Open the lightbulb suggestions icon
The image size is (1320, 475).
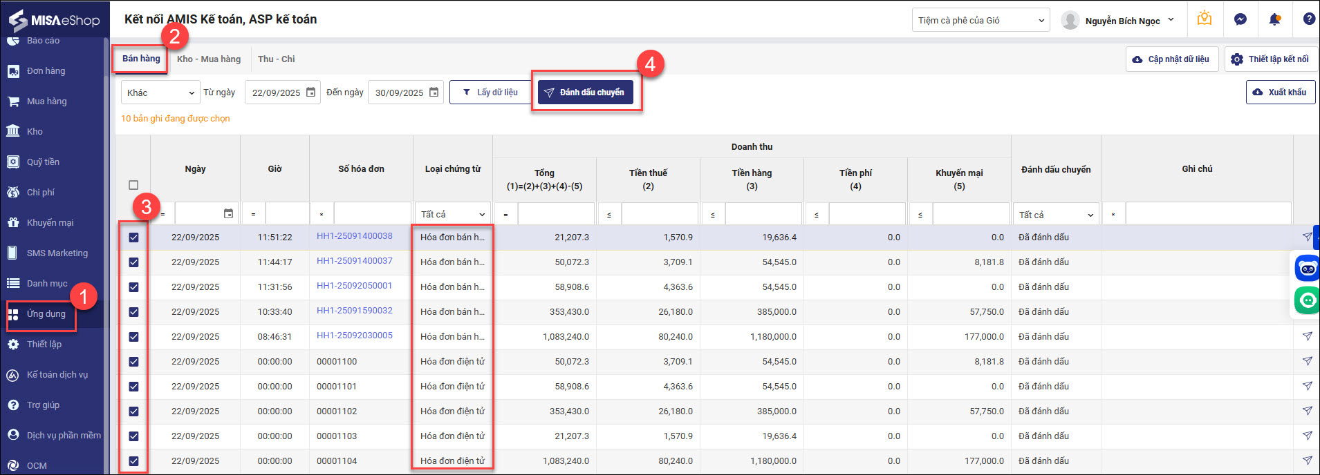pos(1205,19)
